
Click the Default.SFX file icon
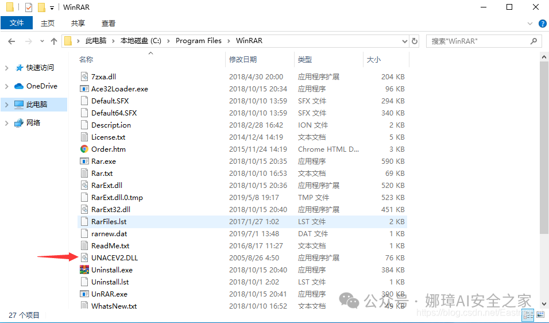coord(84,101)
